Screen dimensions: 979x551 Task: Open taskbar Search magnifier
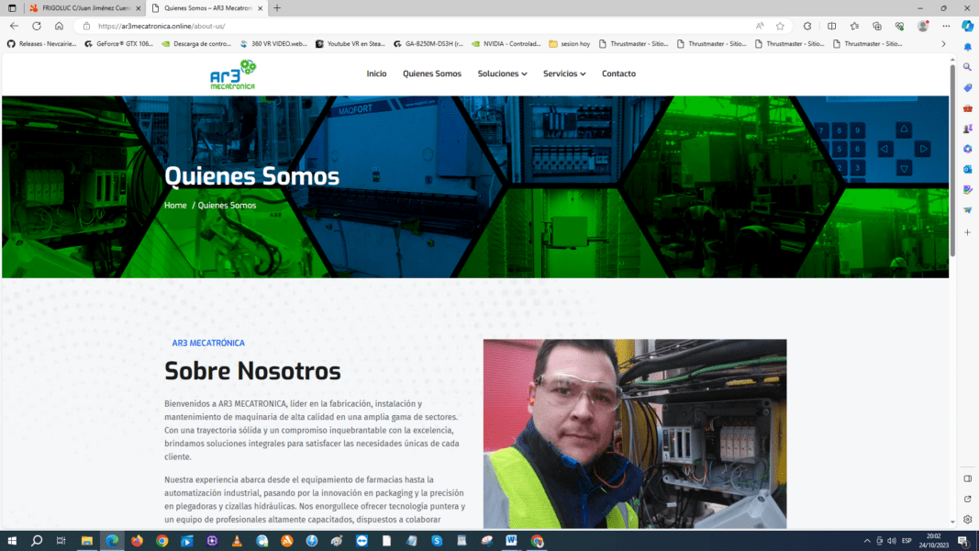coord(37,541)
